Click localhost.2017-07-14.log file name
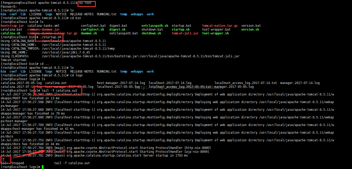Screen dimensions: 352x169 (x=170, y=83)
